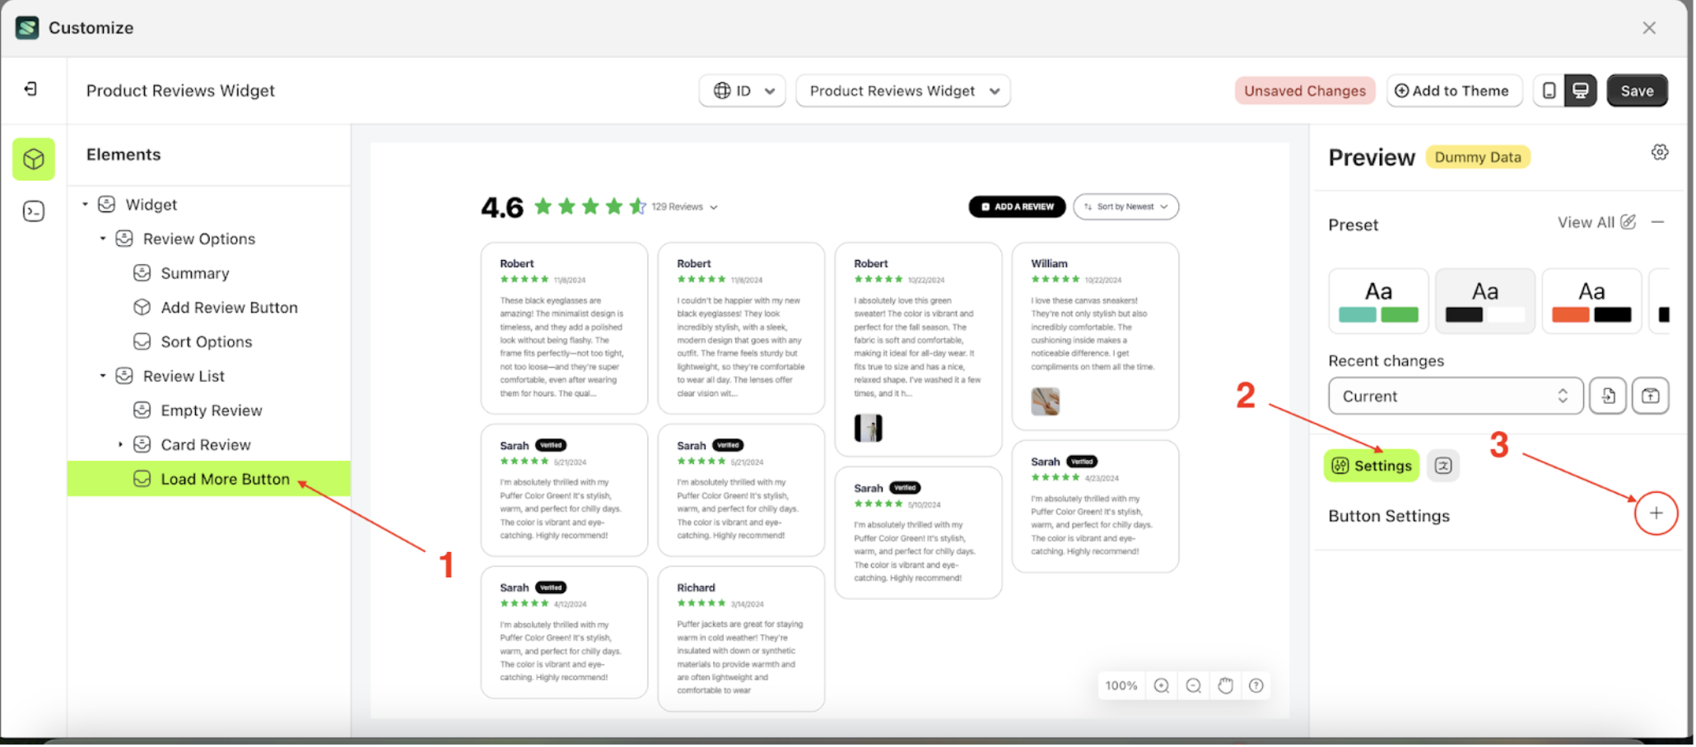The image size is (1696, 747).
Task: Open the Preview settings gear icon
Action: pos(1660,151)
